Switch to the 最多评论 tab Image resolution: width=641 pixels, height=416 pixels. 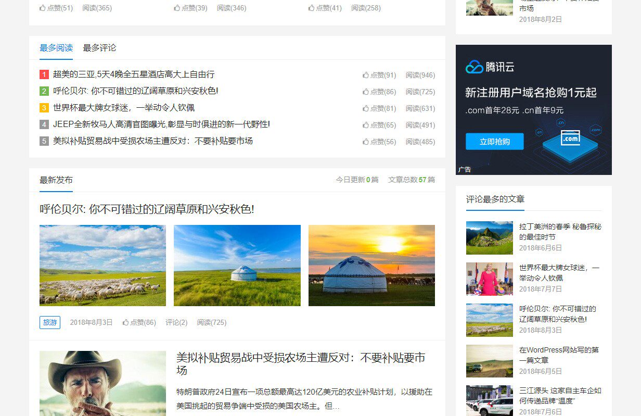(99, 48)
